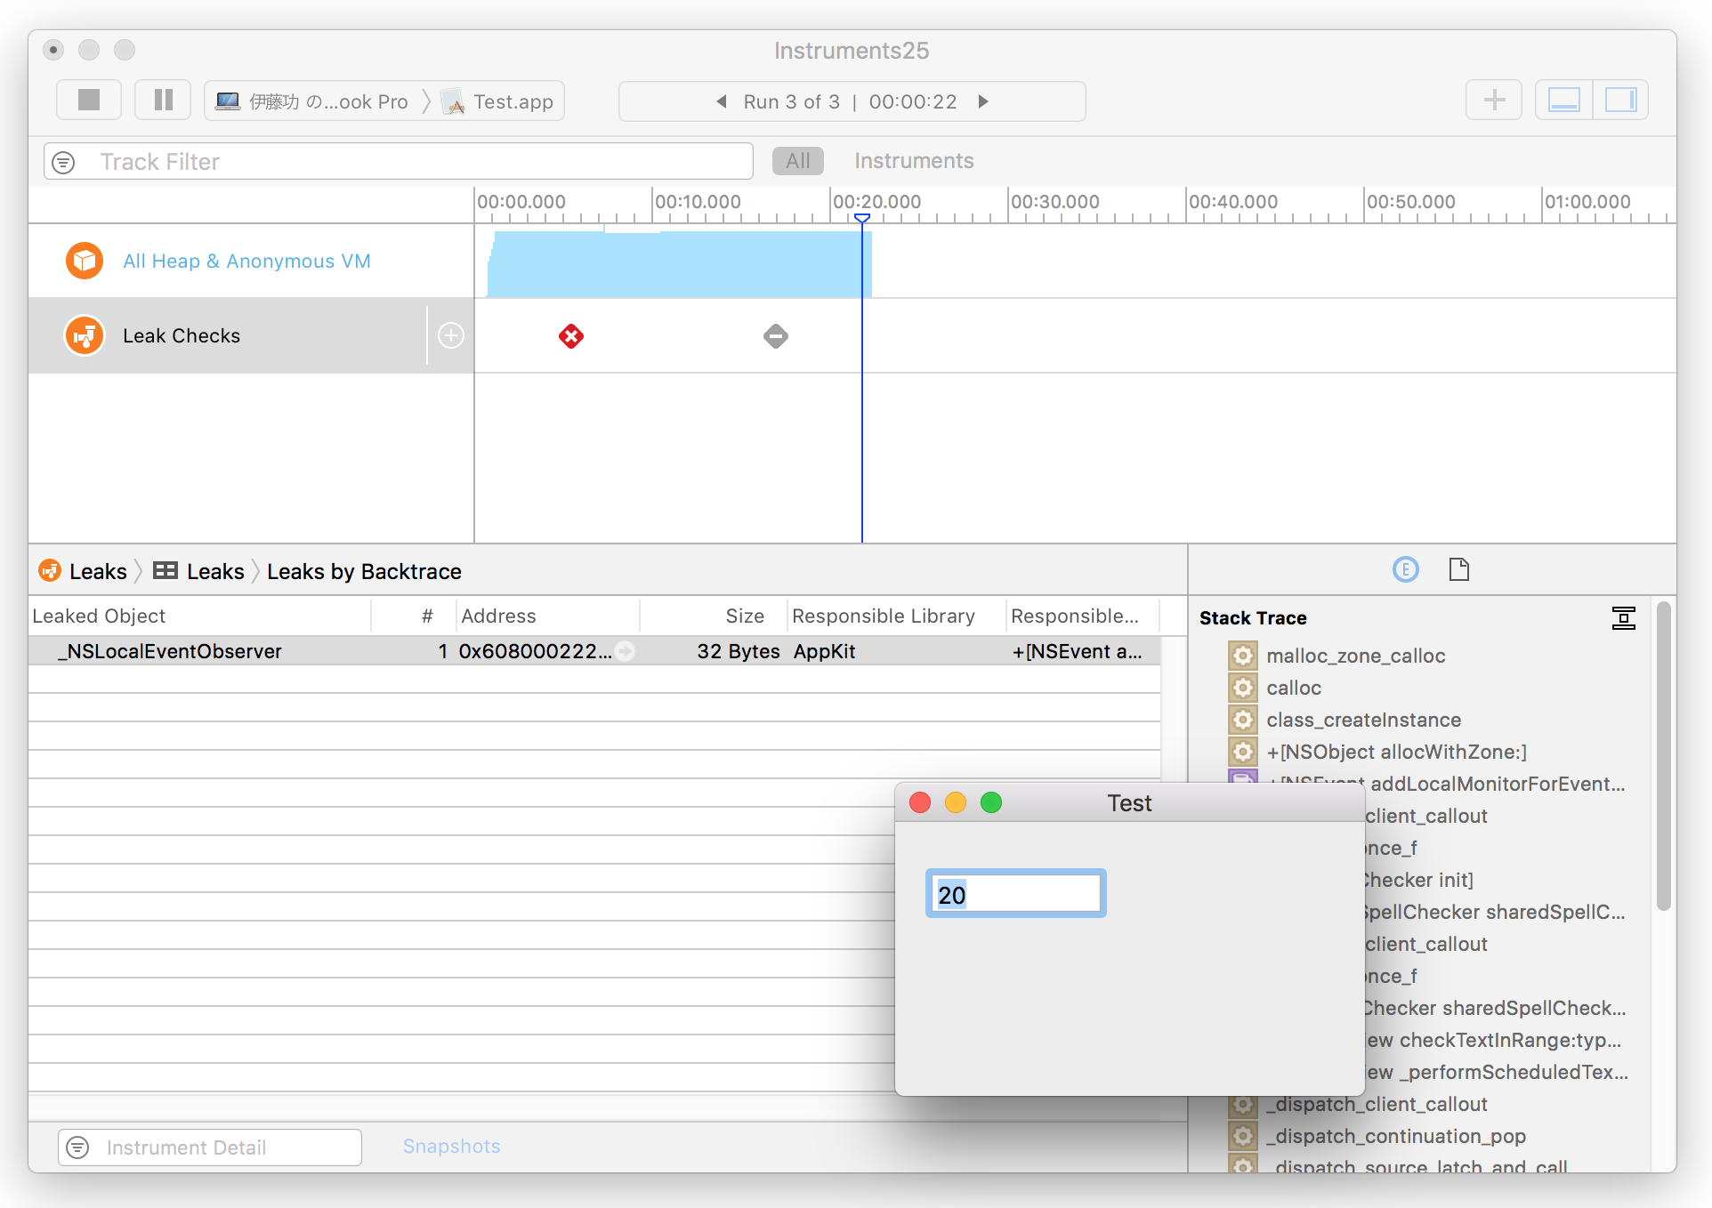
Task: Open the Leaks instrument breadcrumb
Action: point(84,571)
